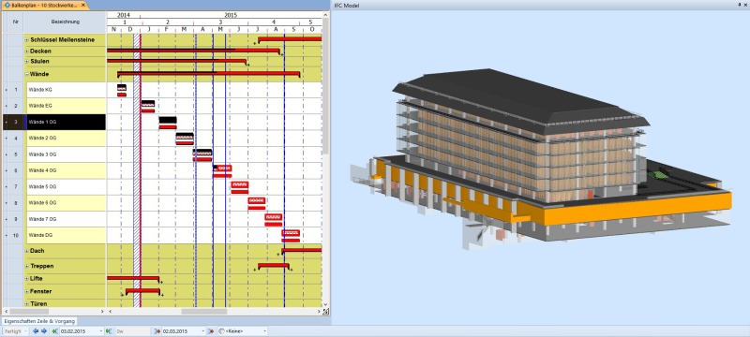Click the Balkenplan tab document icon
Screen dimensions: 750x337
7,5
